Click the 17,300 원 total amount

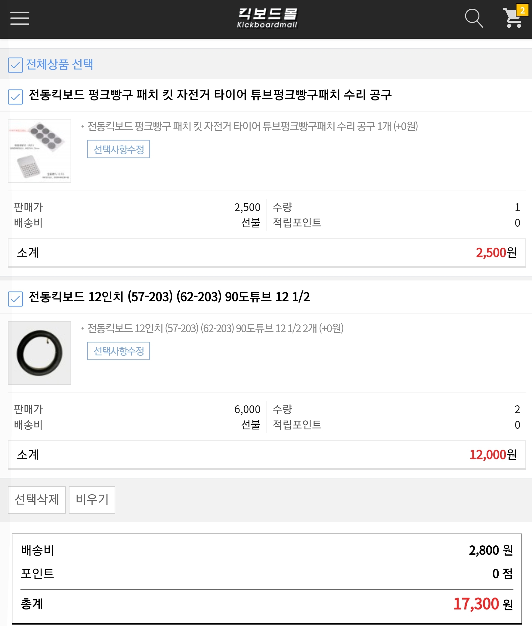click(483, 604)
